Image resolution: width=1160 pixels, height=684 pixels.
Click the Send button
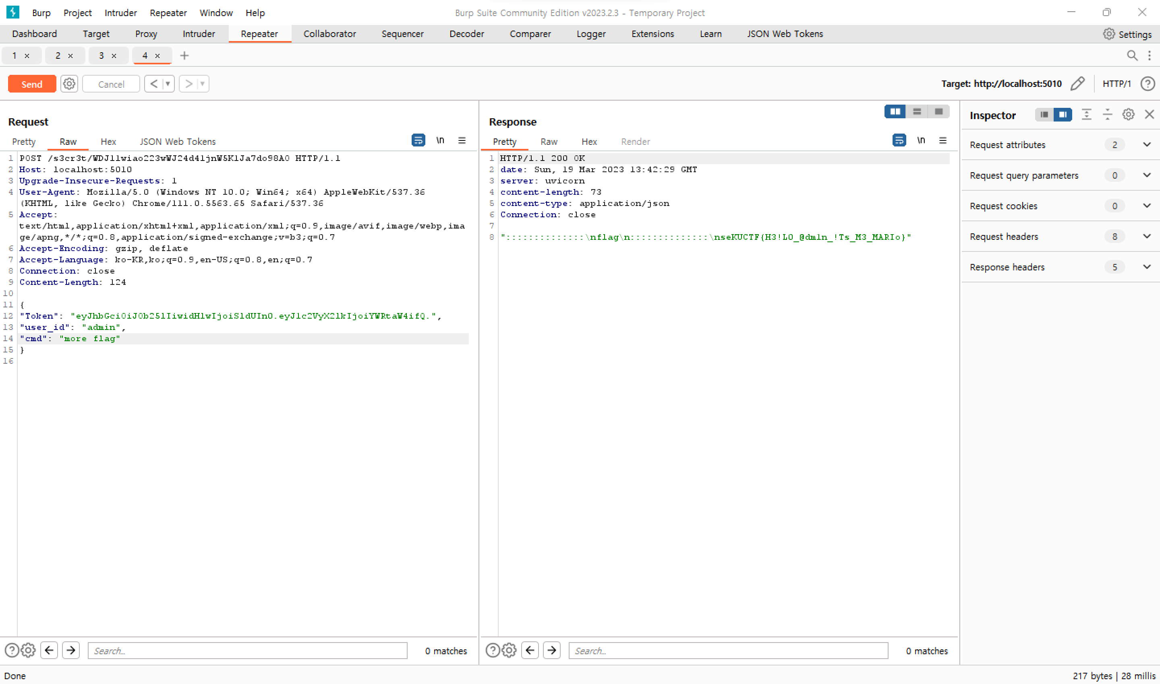coord(32,84)
